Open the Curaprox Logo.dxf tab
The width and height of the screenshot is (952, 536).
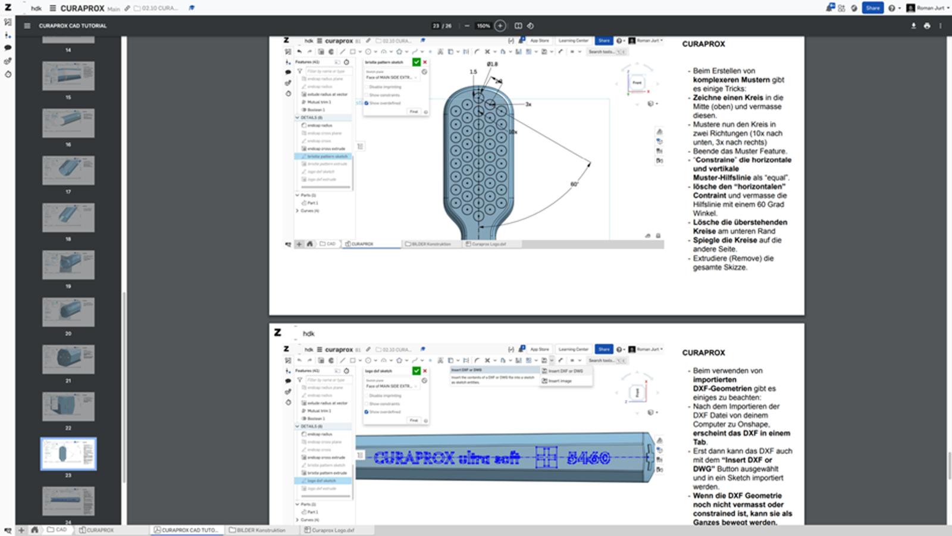click(329, 529)
